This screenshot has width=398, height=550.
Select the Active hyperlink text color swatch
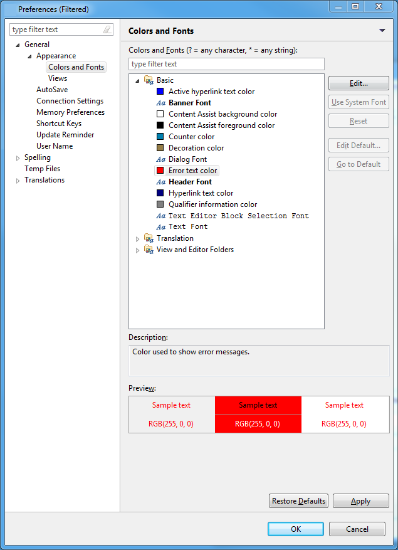[160, 92]
